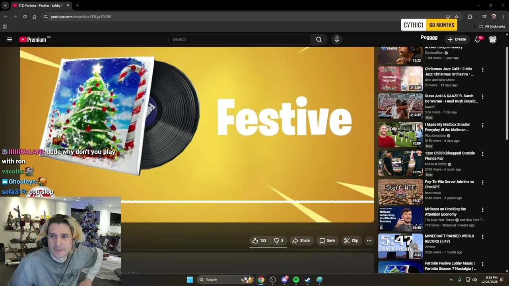Click Create button in YouTube header

click(457, 39)
